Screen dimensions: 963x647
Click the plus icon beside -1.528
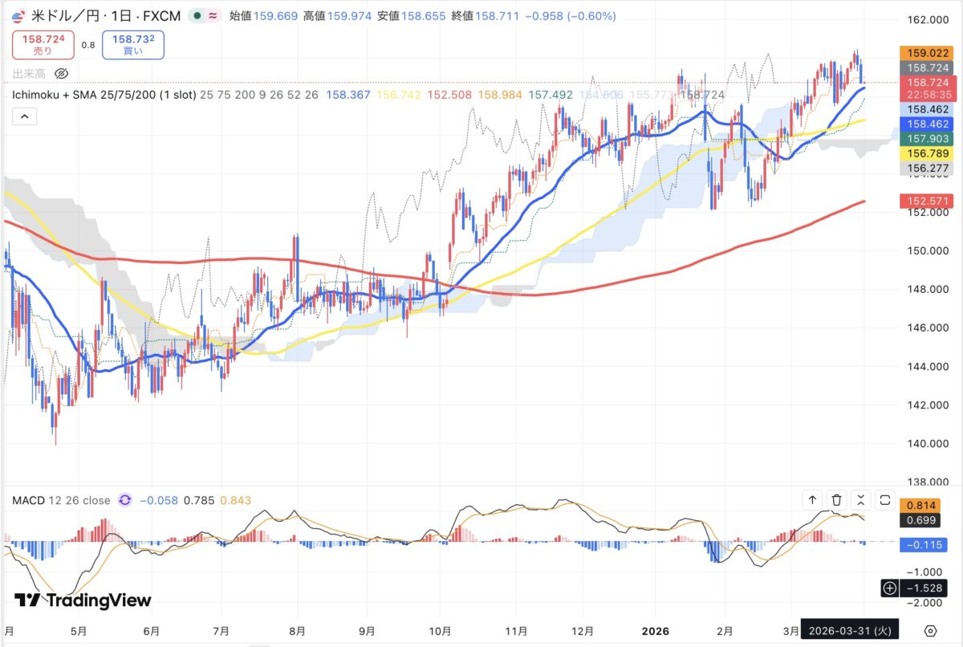pyautogui.click(x=889, y=588)
